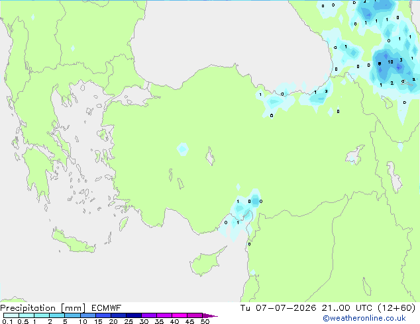Choose the 30–35 mm purple legend swatch
This screenshot has width=420, height=324.
click(x=148, y=315)
